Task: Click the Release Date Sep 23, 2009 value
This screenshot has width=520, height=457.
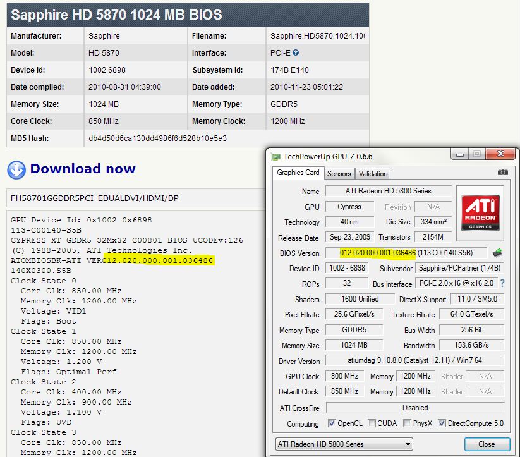Action: pyautogui.click(x=350, y=237)
